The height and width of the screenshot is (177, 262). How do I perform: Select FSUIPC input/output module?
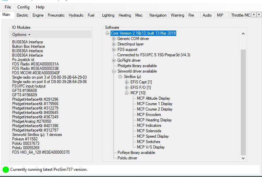pos(29,86)
